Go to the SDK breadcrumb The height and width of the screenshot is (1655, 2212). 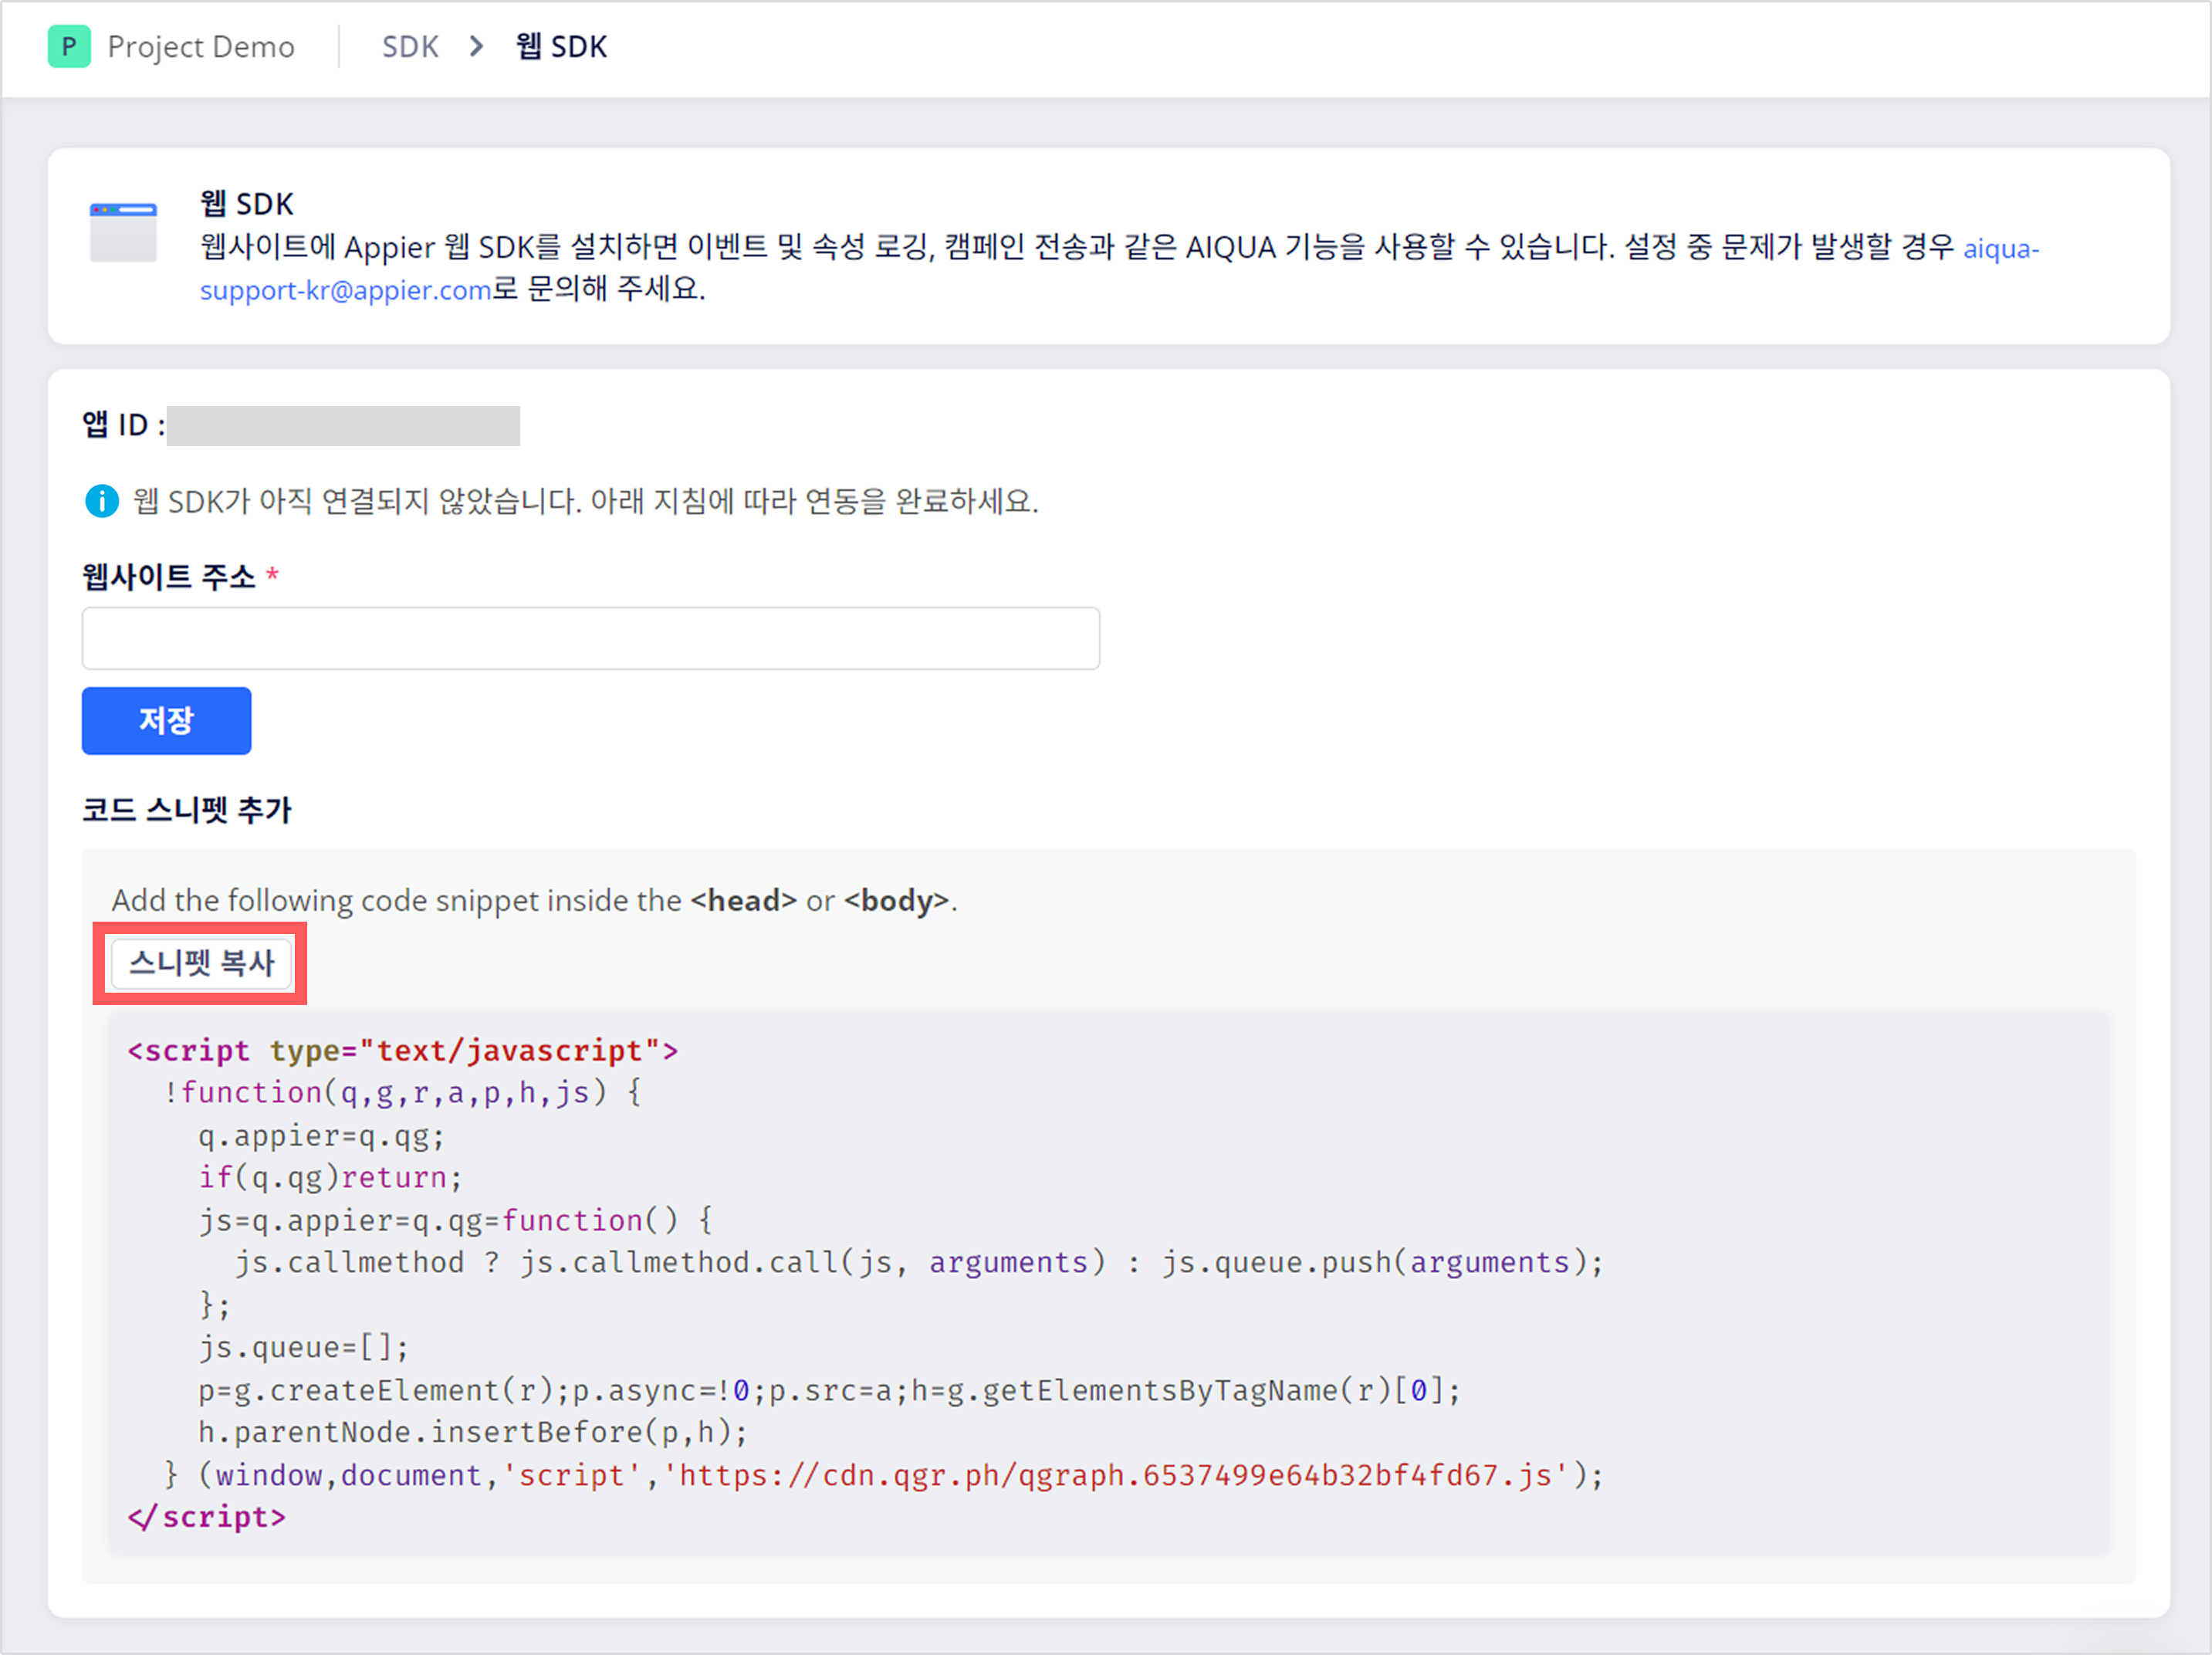click(410, 47)
